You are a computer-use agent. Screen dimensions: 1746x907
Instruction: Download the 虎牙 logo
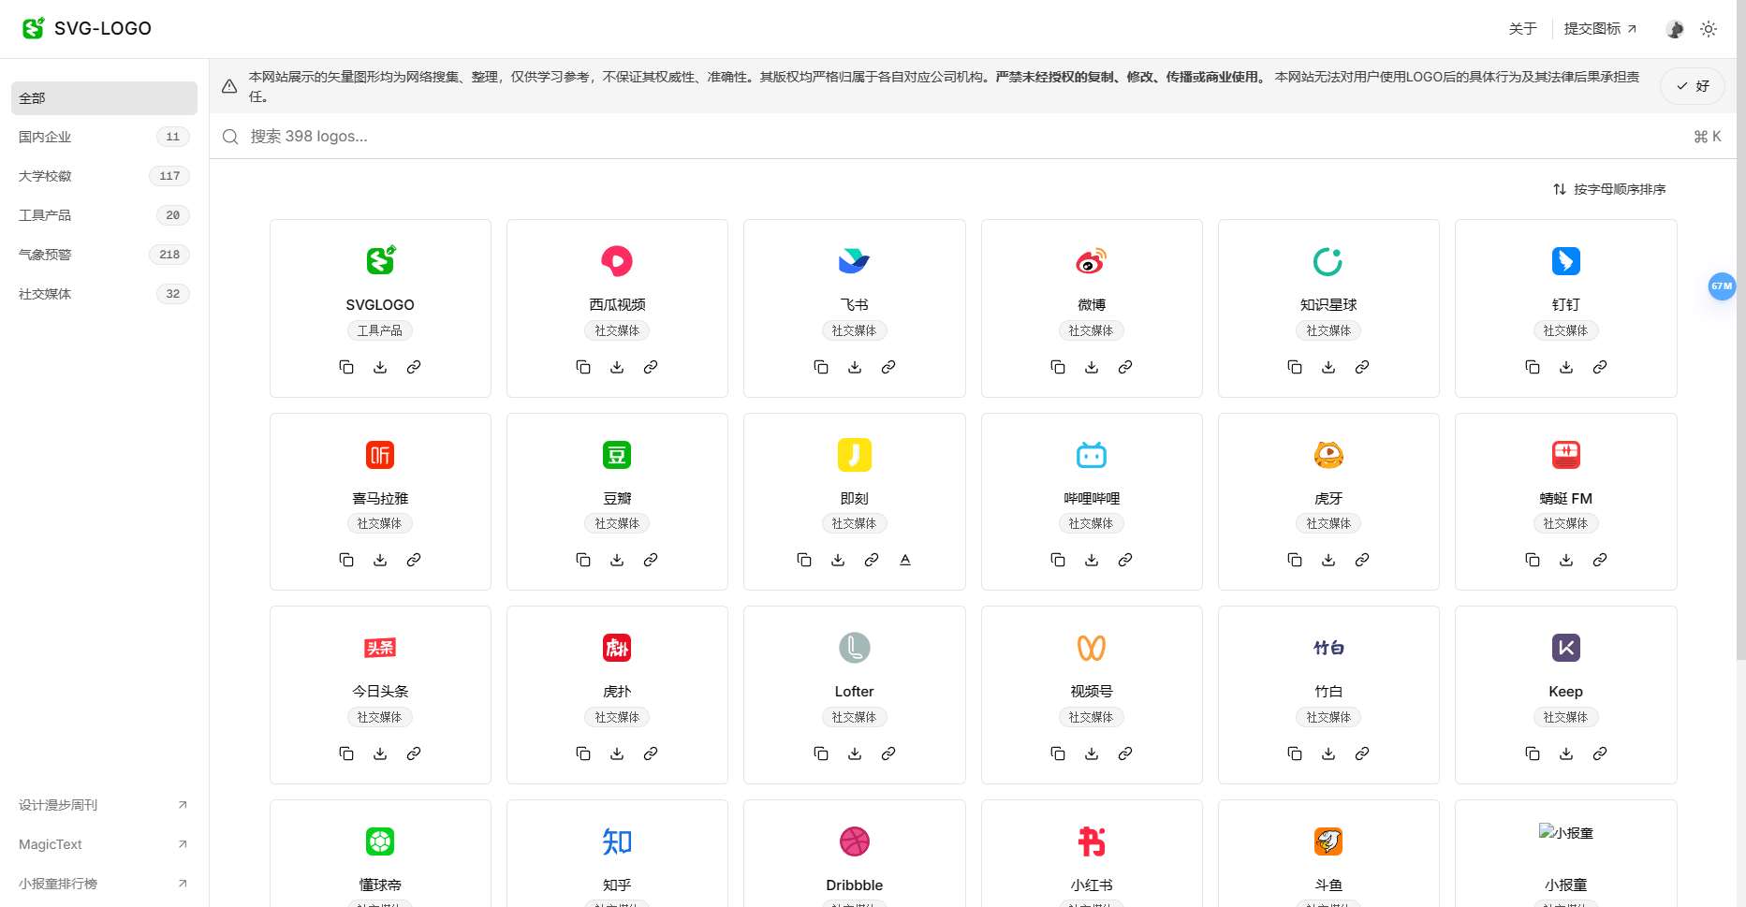pyautogui.click(x=1328, y=560)
